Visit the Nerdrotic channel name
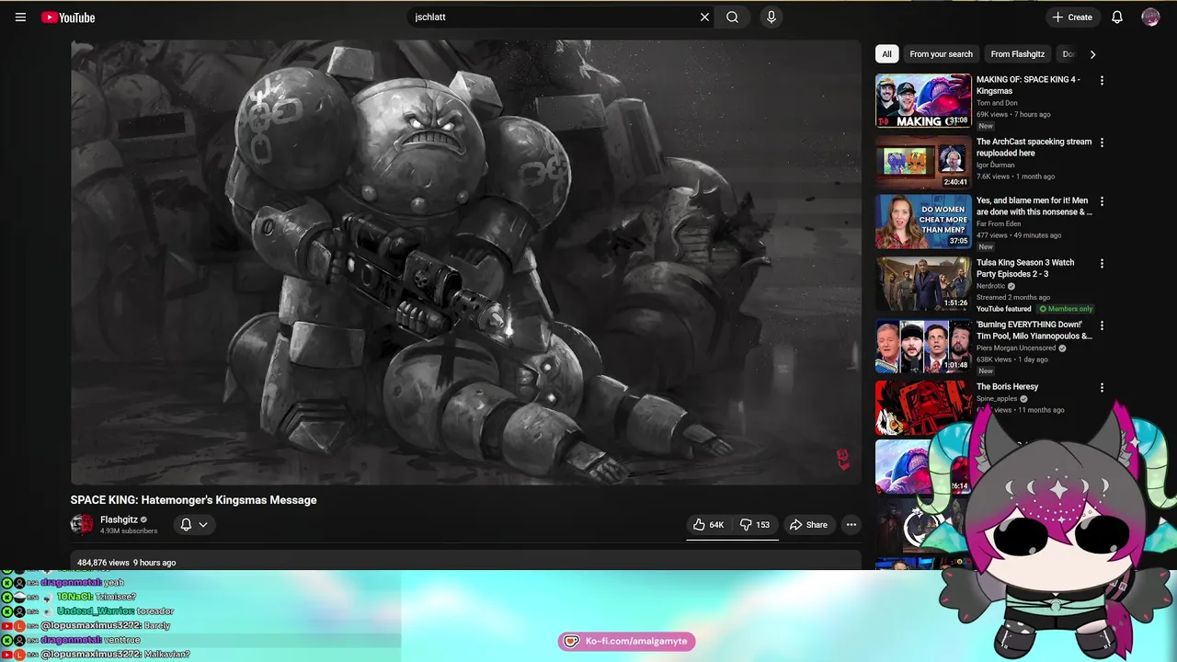Screen dimensions: 1177x662 pyautogui.click(x=990, y=286)
